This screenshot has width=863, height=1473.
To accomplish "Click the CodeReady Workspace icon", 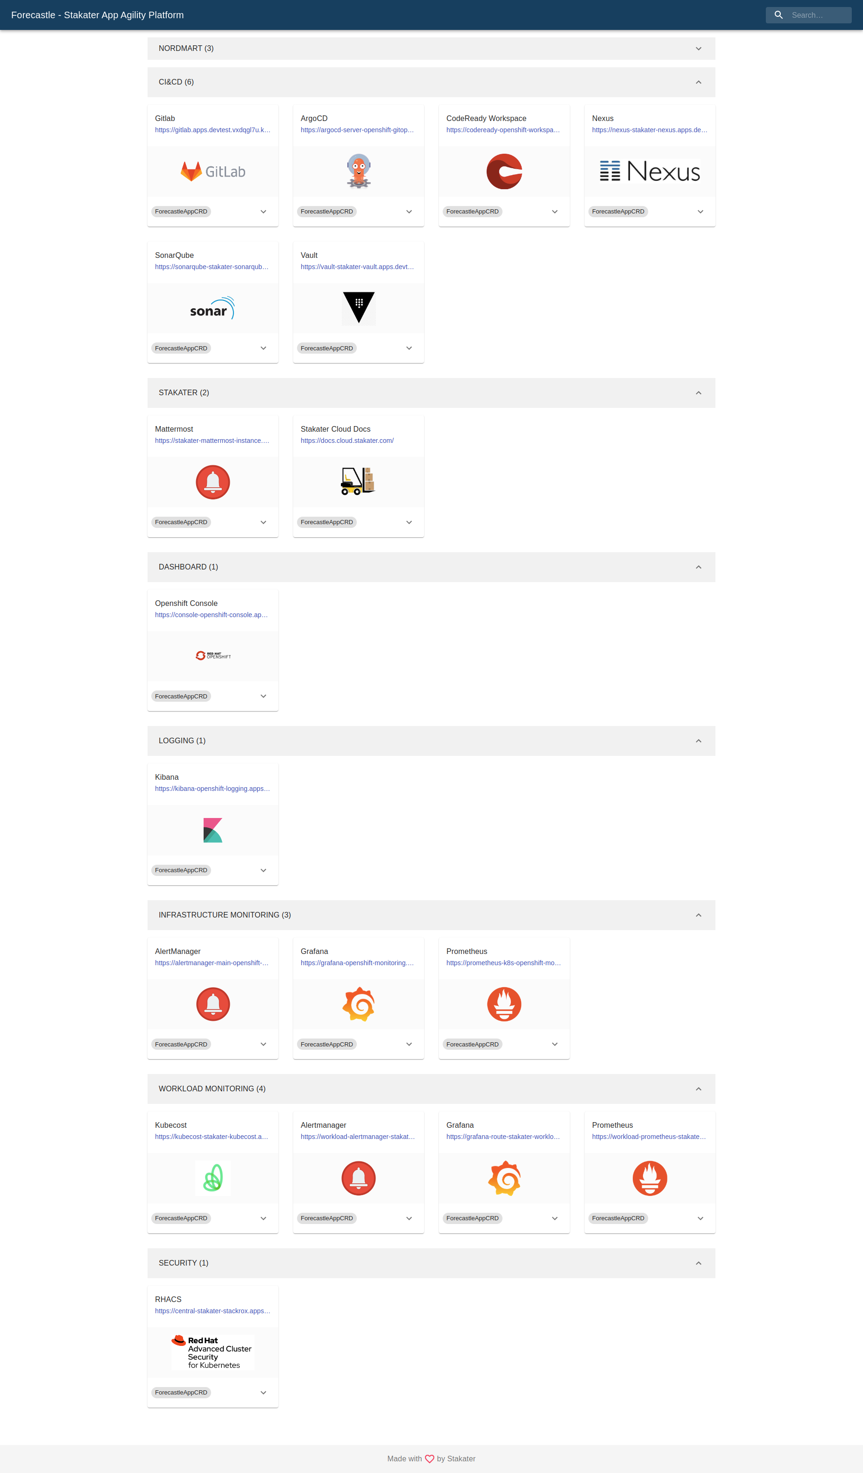I will [504, 171].
